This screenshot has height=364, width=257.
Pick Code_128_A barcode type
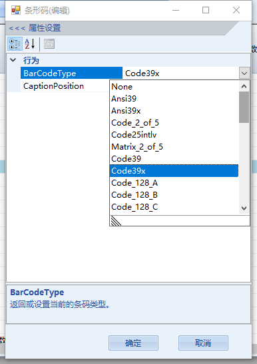point(174,183)
